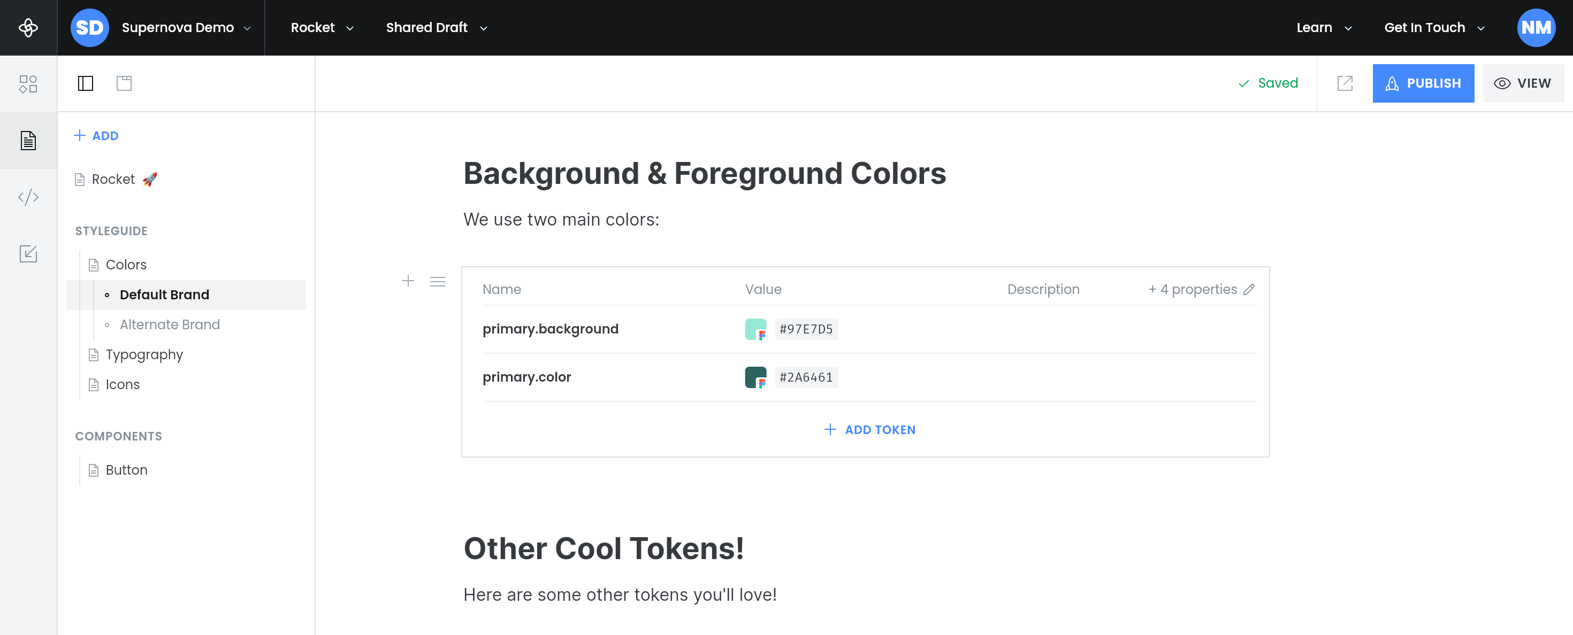Expand the Supernova Demo workspace dropdown
The image size is (1573, 635).
click(177, 27)
